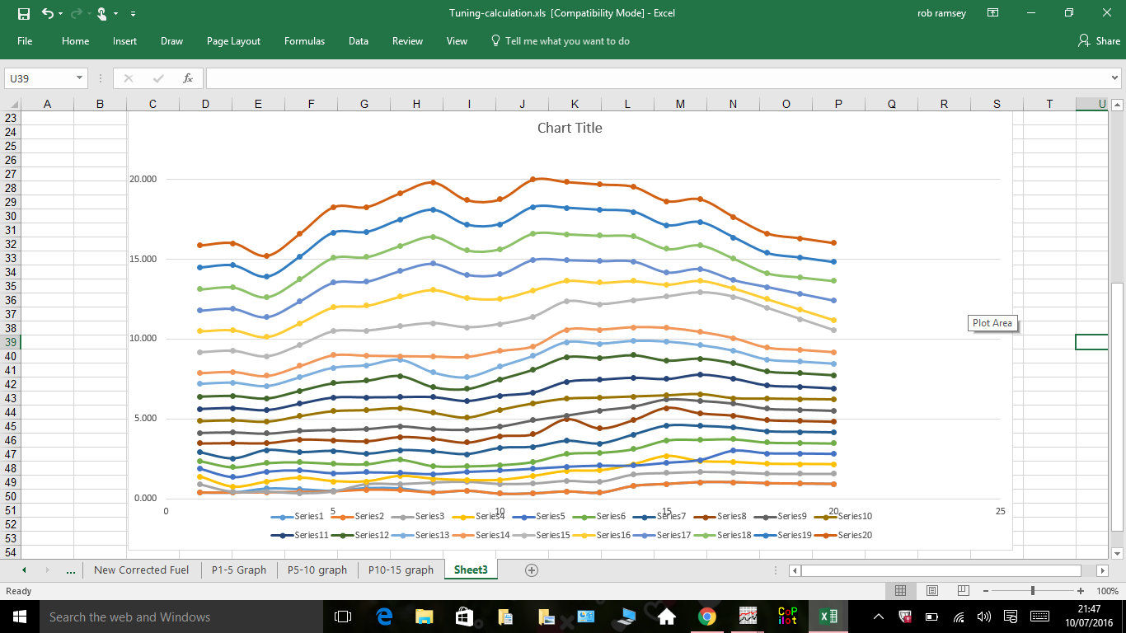Click the Tell me what you want to do box
The width and height of the screenshot is (1126, 633).
tap(561, 41)
